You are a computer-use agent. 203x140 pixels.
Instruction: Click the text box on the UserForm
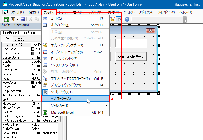[x=131, y=43]
